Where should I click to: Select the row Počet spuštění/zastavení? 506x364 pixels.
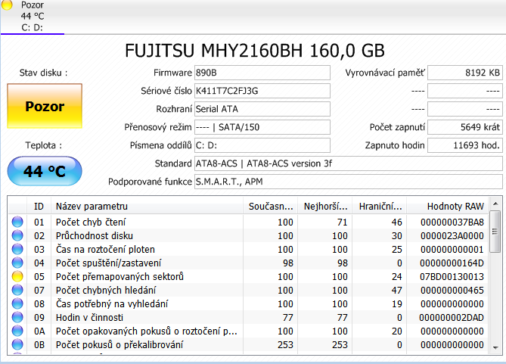[249, 263]
